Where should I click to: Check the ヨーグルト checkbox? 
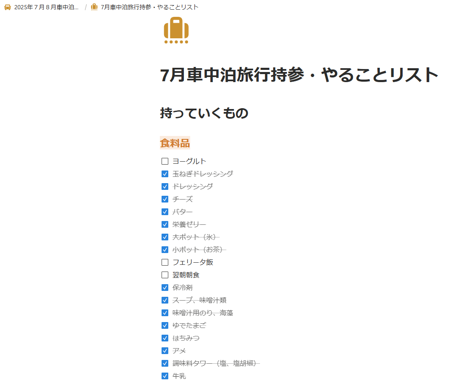click(165, 161)
